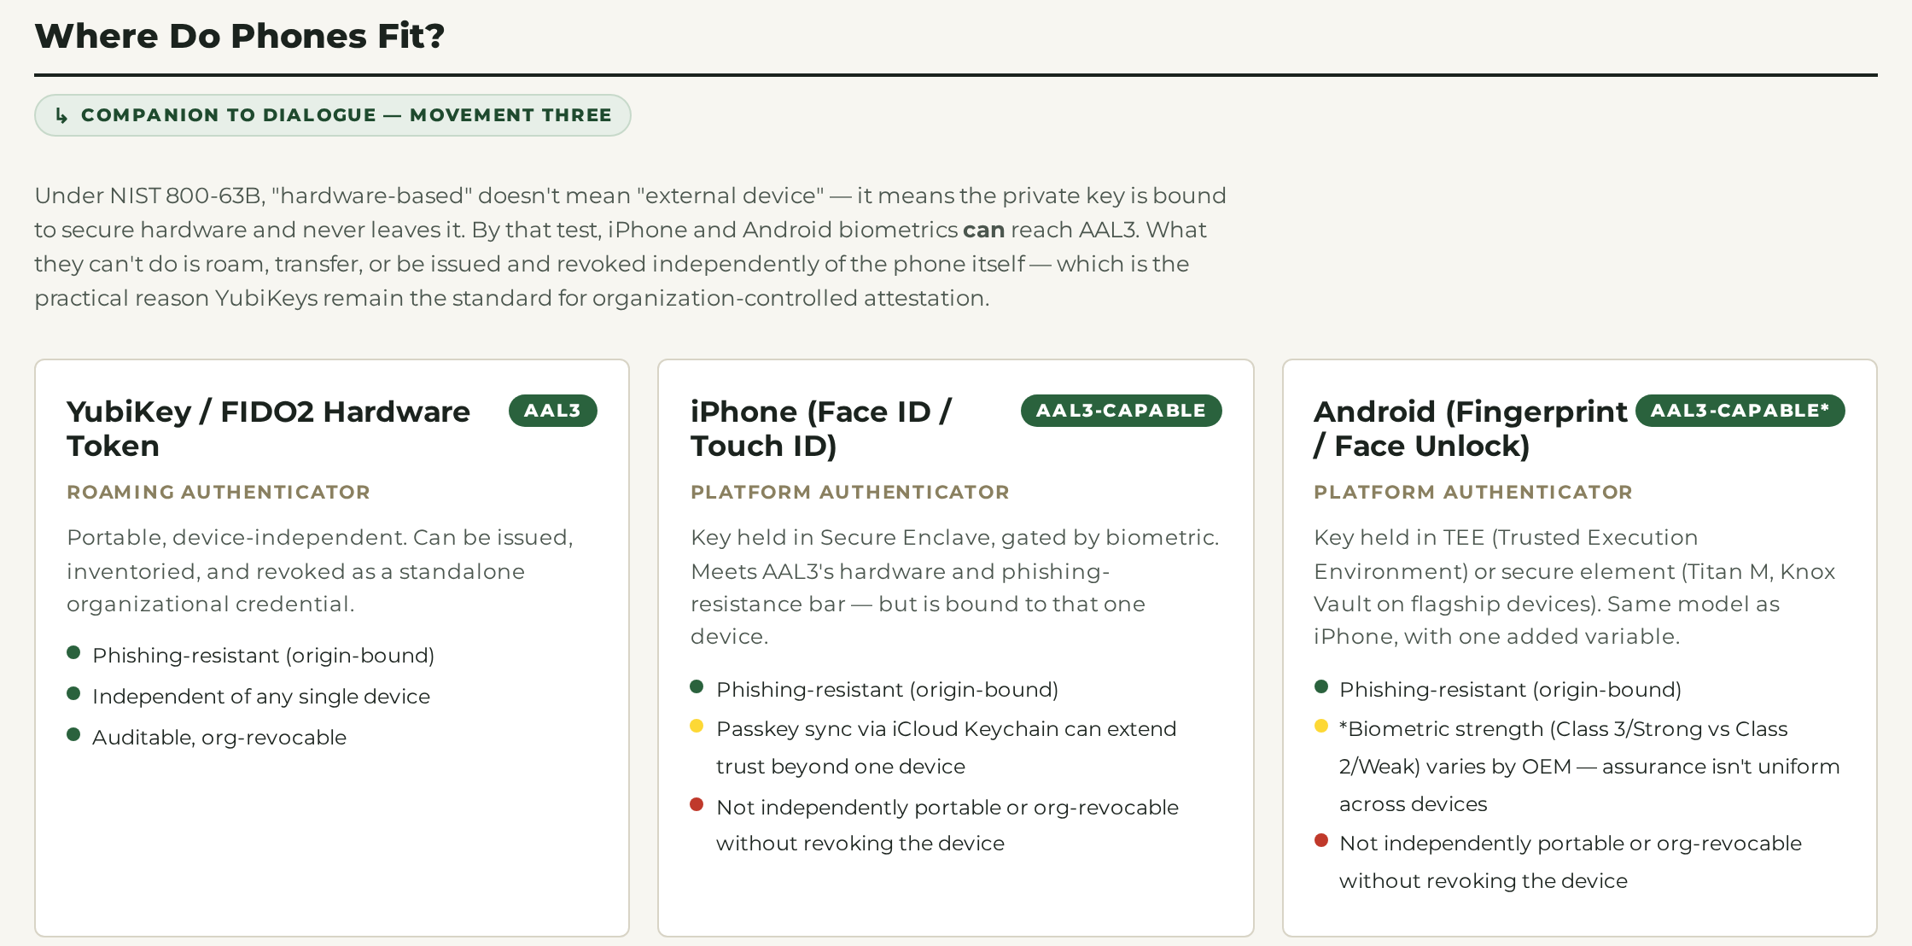The image size is (1912, 946).
Task: Click "Independent of any single device" bullet
Action: tap(261, 696)
